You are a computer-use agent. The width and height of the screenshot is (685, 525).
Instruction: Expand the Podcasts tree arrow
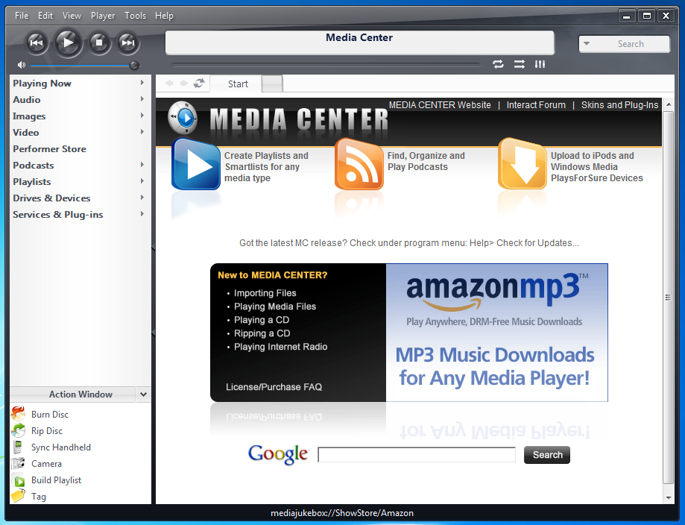[x=142, y=165]
